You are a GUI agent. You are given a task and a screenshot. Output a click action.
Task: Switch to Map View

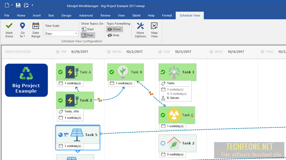pyautogui.click(x=154, y=30)
